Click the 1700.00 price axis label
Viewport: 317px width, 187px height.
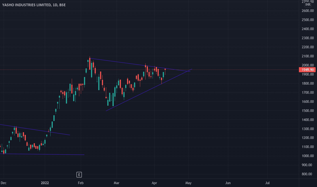coord(308,92)
